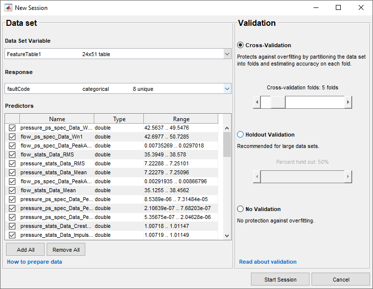
Task: Select Cross-Validation radio option
Action: (x=241, y=45)
